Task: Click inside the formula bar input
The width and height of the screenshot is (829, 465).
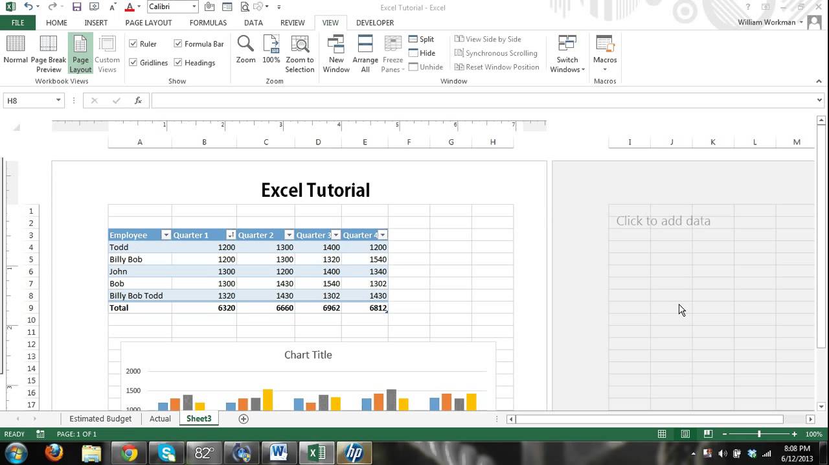Action: click(x=483, y=100)
